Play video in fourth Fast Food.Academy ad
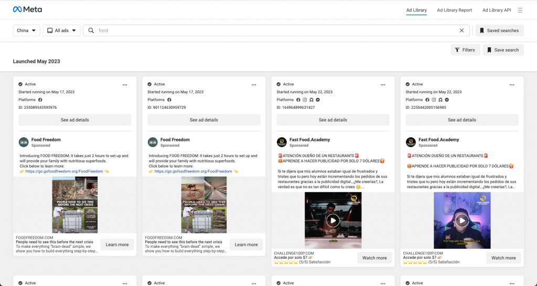 [x=462, y=221]
